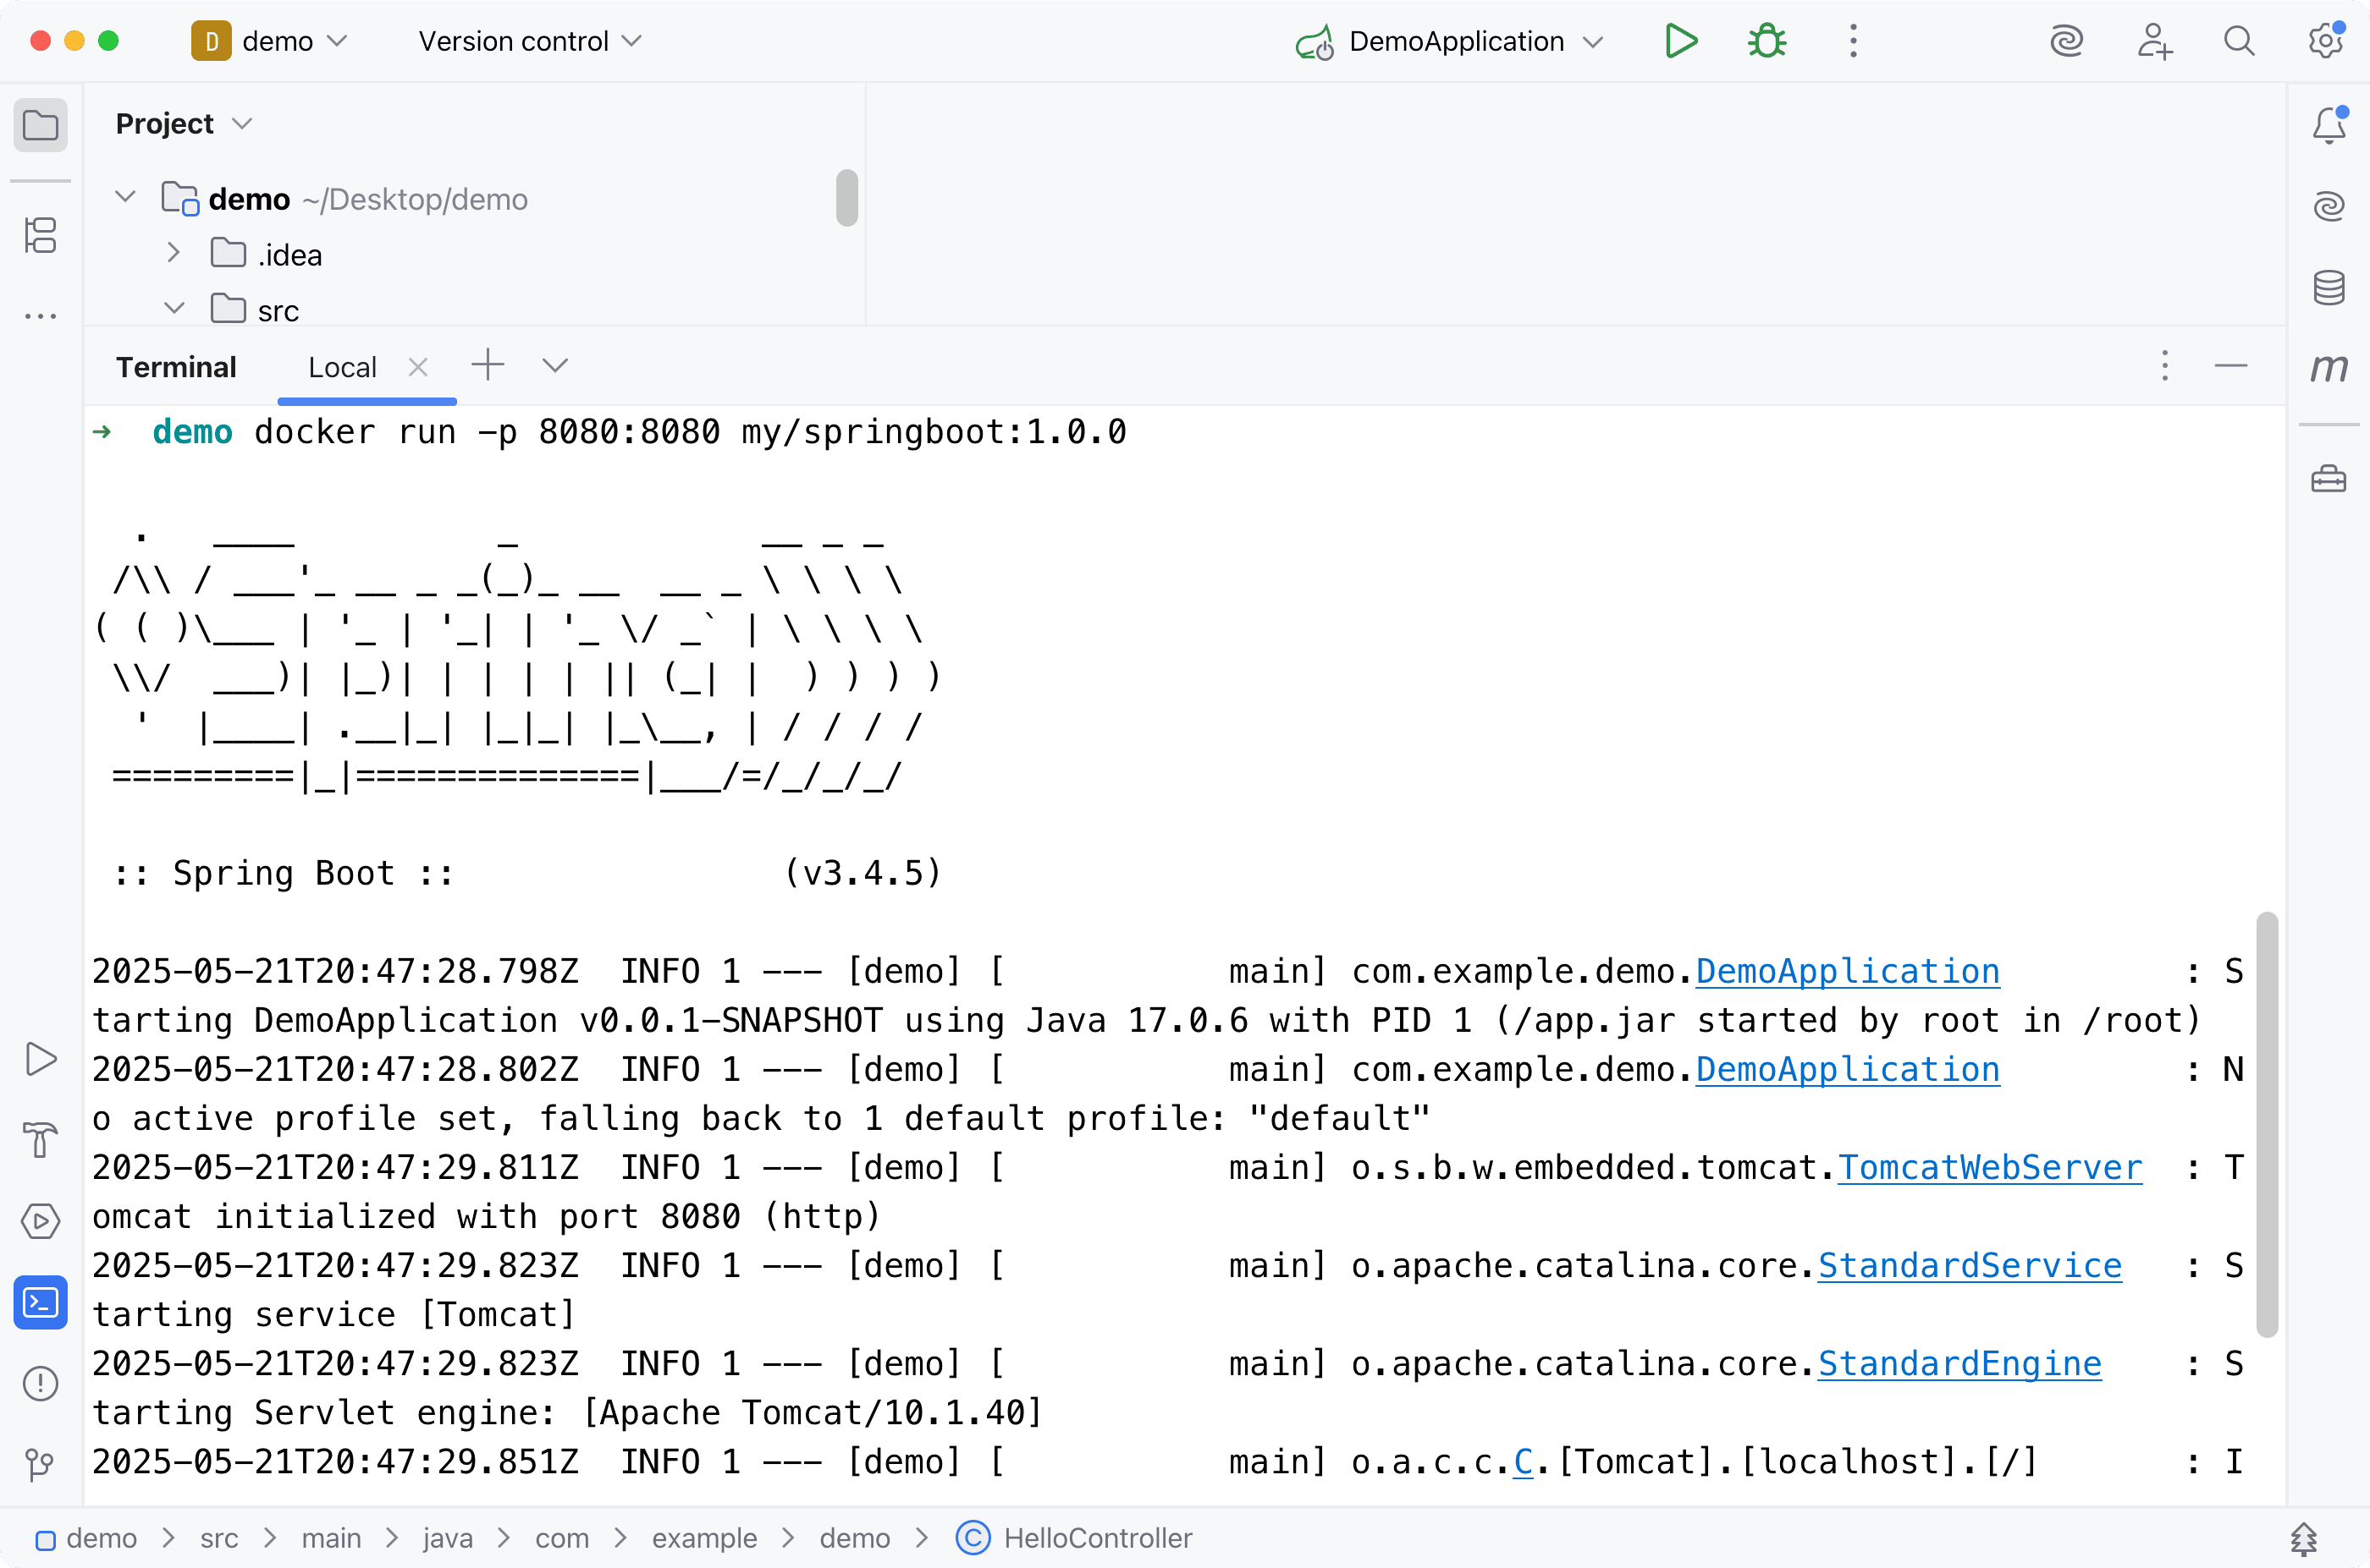Open the Version control dropdown
Viewport: 2370px width, 1568px height.
(x=530, y=41)
